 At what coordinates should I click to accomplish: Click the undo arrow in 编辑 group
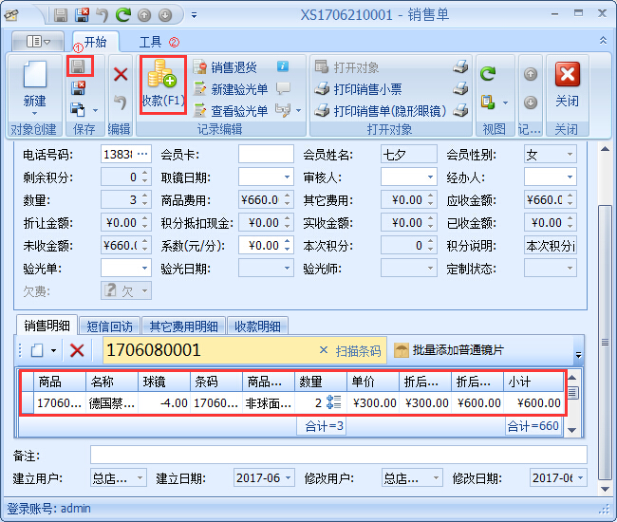pyautogui.click(x=121, y=103)
